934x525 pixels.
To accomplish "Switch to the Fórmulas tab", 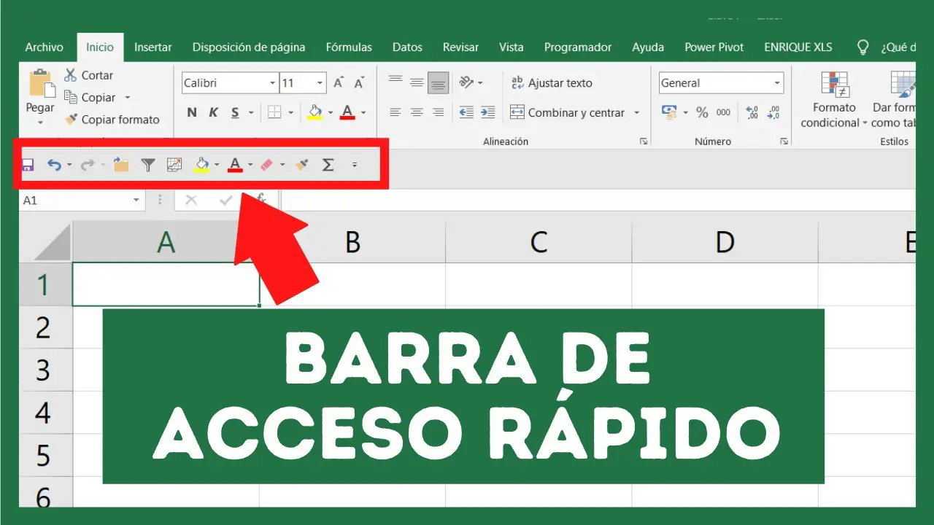I will click(349, 47).
